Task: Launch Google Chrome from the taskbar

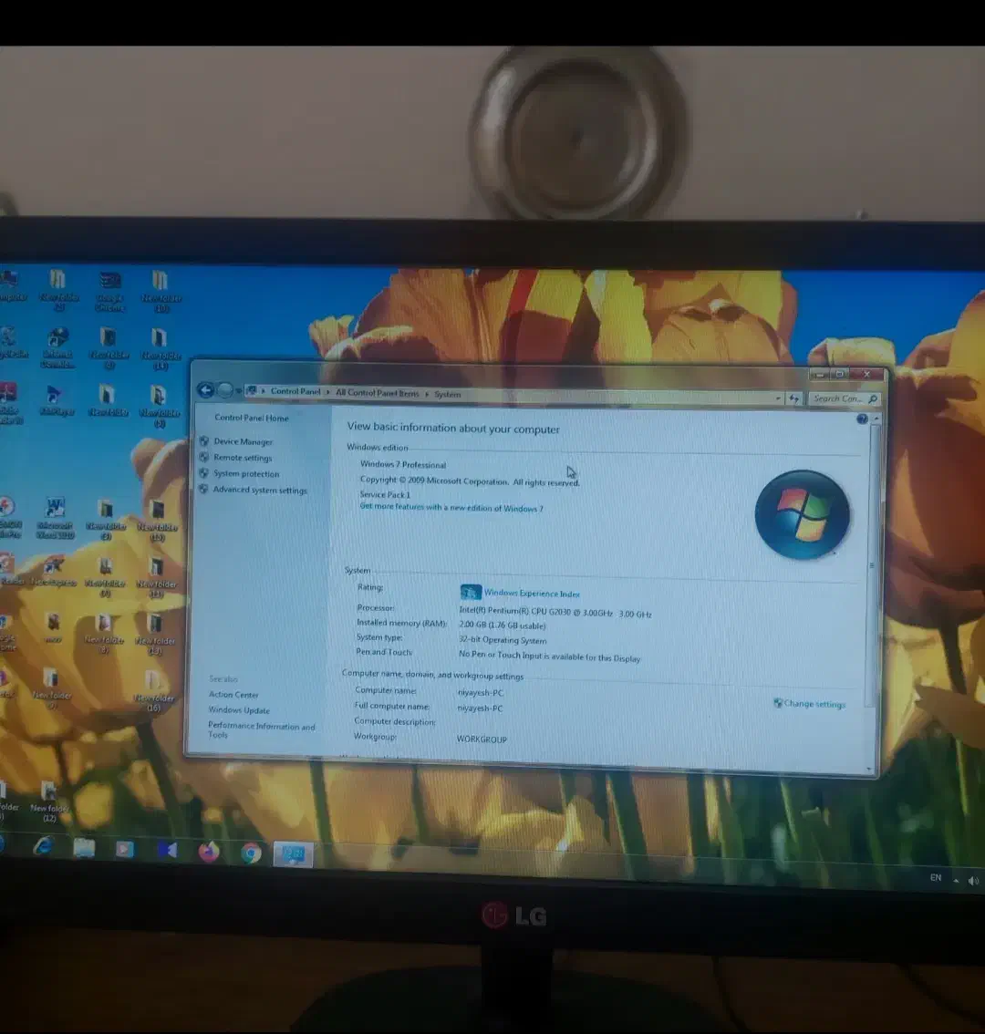Action: pyautogui.click(x=251, y=853)
